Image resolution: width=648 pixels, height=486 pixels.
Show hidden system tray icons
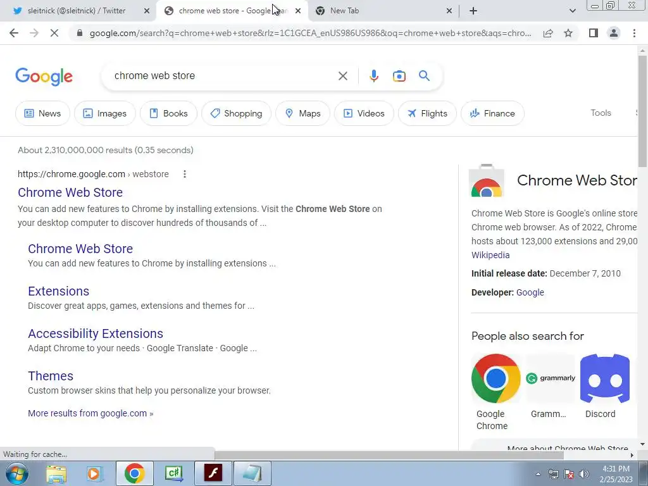pos(538,474)
